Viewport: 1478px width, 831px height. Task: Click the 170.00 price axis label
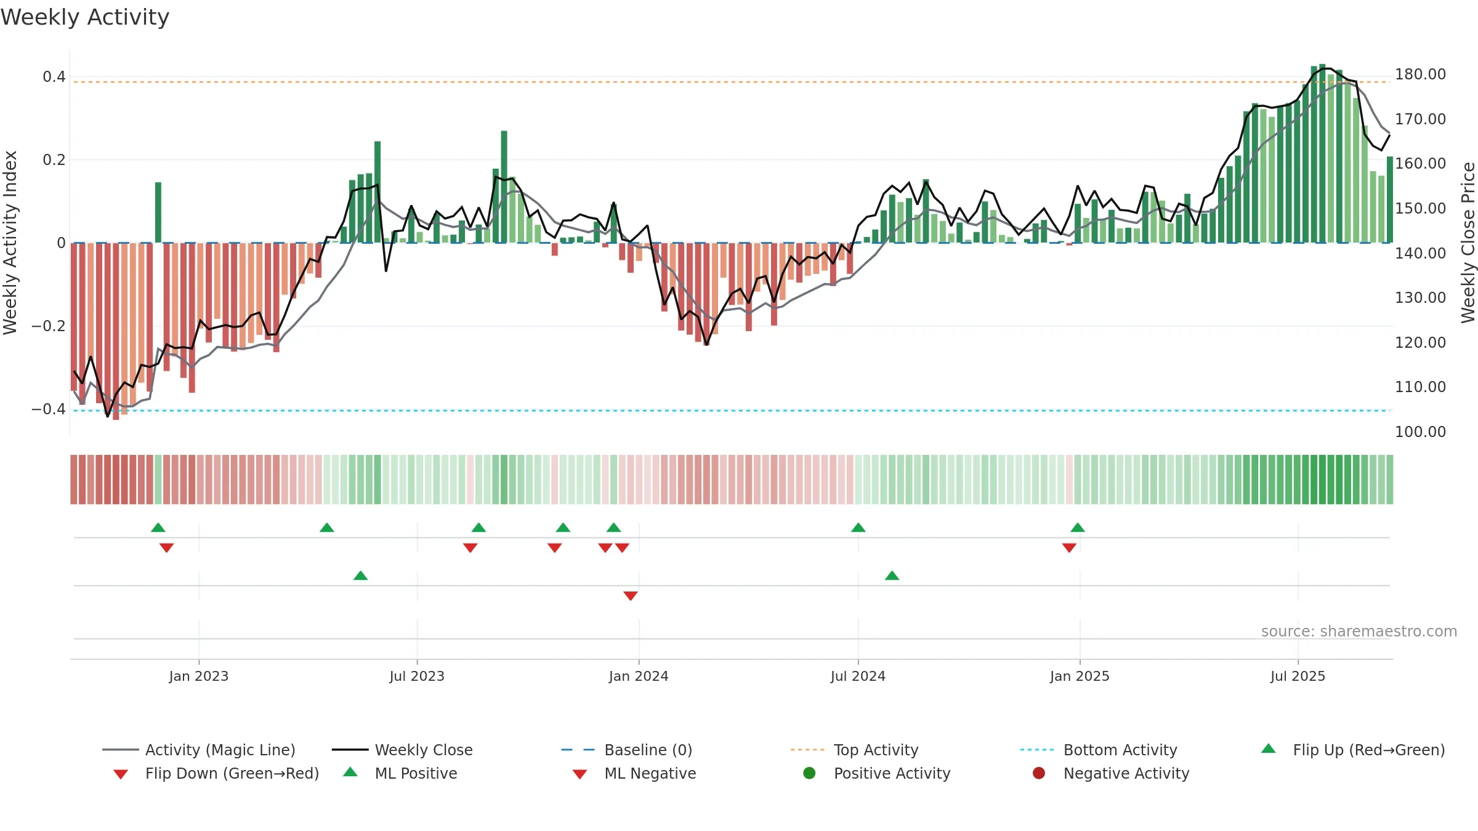(x=1420, y=119)
